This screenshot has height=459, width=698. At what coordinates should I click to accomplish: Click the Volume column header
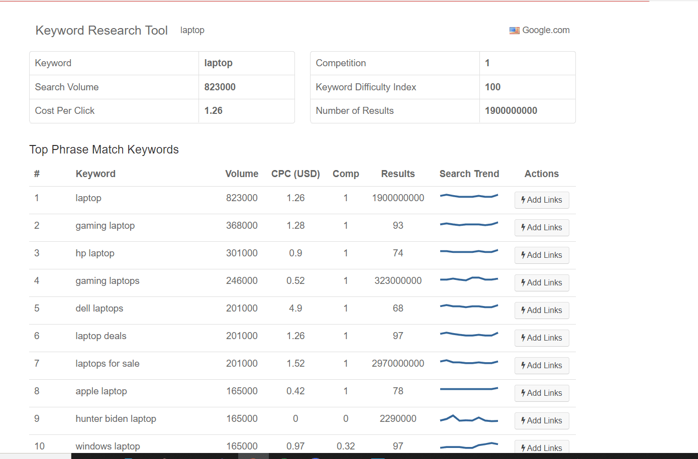coord(242,174)
